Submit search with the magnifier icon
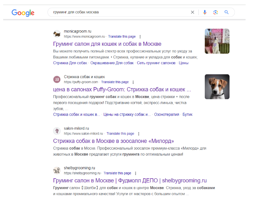This screenshot has width=255, height=200. click(227, 12)
